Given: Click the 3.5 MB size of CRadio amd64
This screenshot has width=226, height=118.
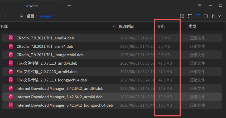Looking at the screenshot, I should tap(164, 38).
